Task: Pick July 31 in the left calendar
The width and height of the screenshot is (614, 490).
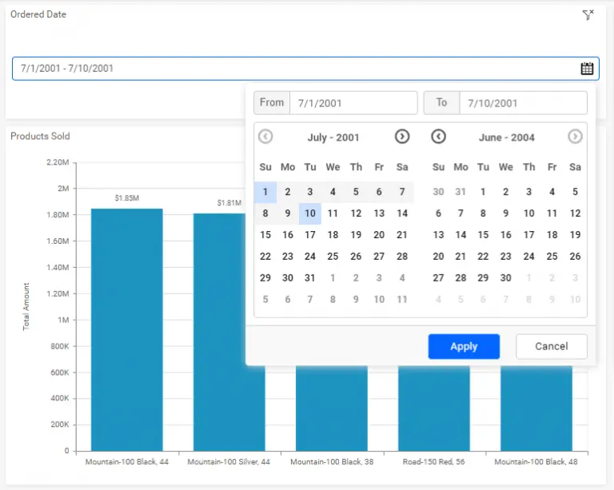Action: point(310,278)
